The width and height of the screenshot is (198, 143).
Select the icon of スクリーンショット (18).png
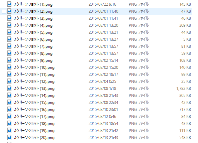pyautogui.click(x=9, y=124)
